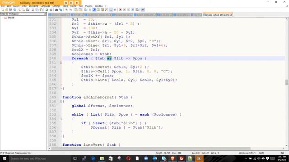This screenshot has width=289, height=162.
Task: Click the Save All toolbar icon
Action: coord(15,10)
